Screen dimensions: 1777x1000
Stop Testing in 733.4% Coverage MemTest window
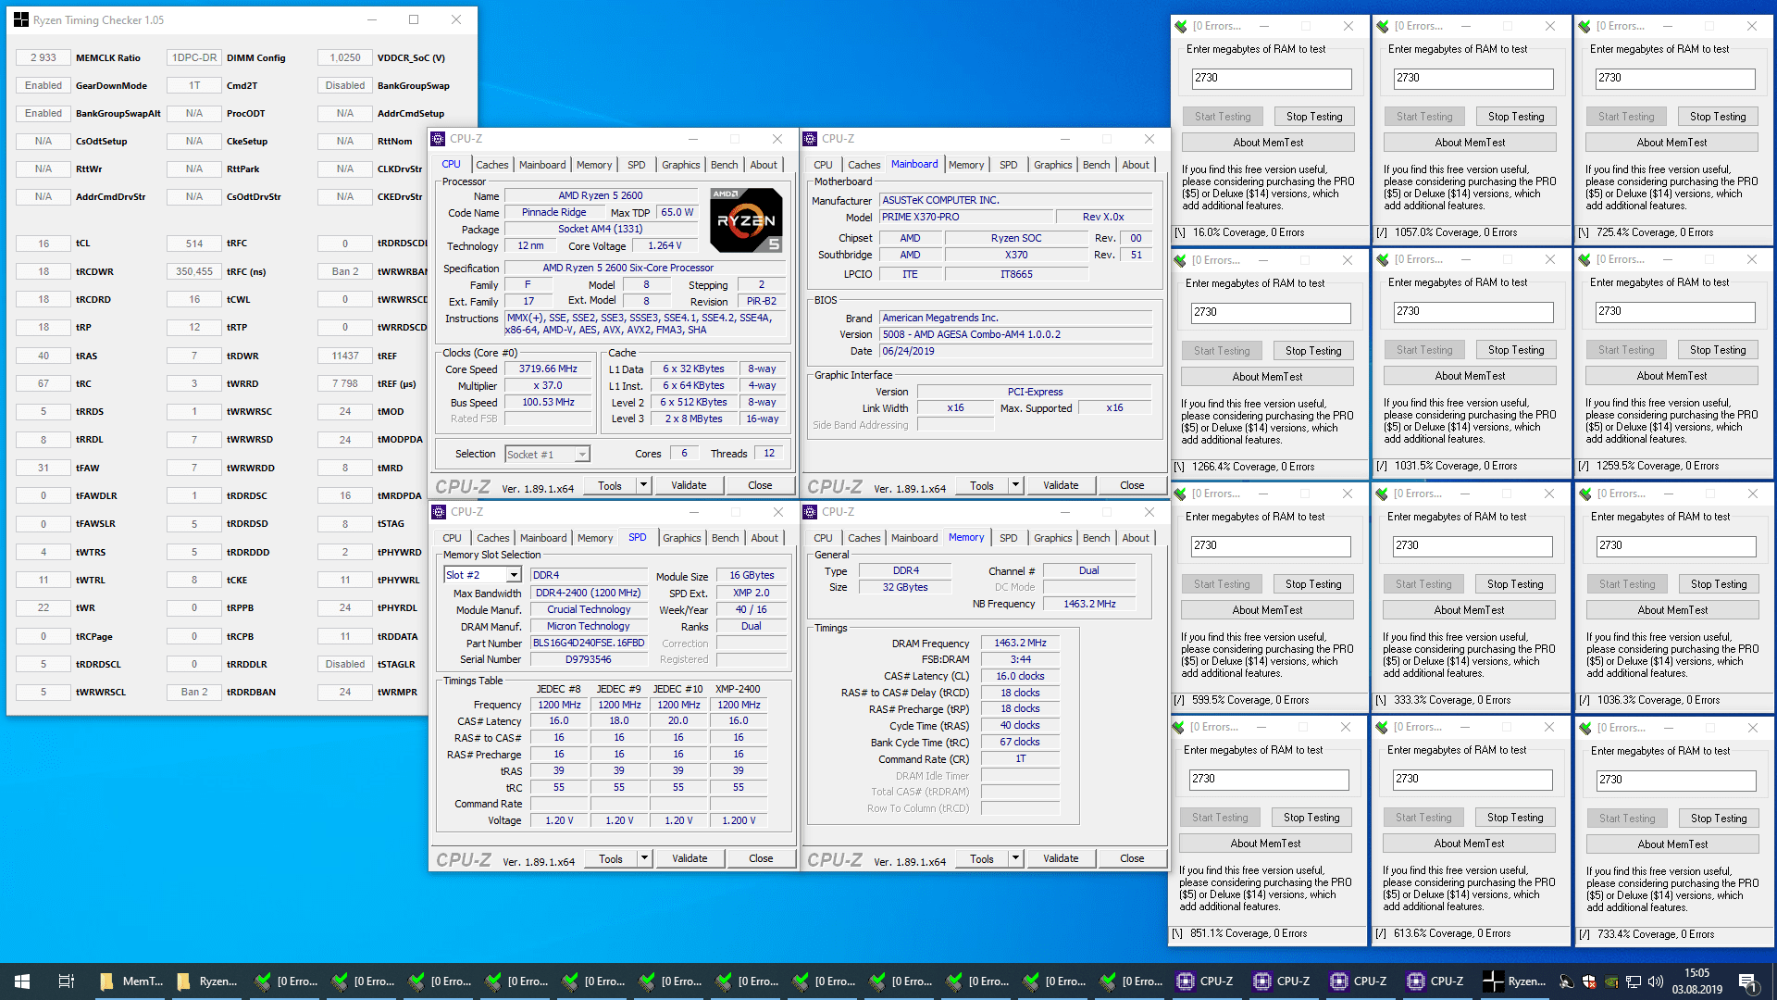pyautogui.click(x=1719, y=819)
